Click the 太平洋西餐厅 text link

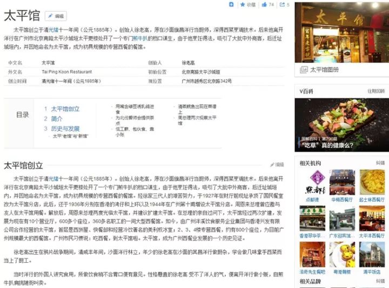pos(372,236)
